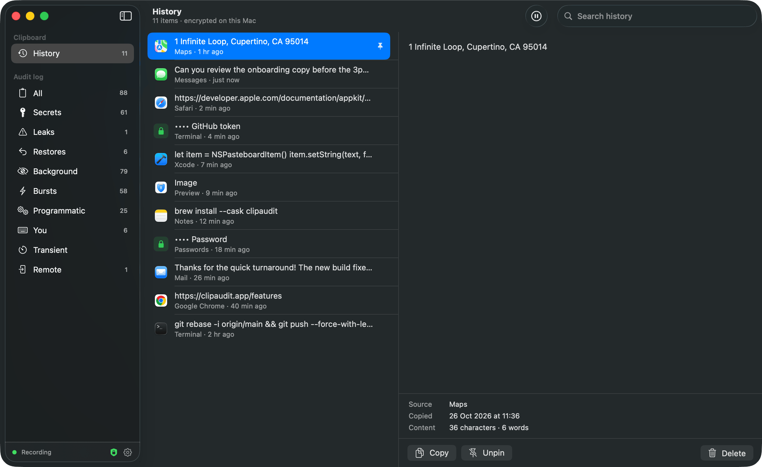The height and width of the screenshot is (467, 762).
Task: Click the preview text 1 Infinite Loop address
Action: pyautogui.click(x=477, y=47)
